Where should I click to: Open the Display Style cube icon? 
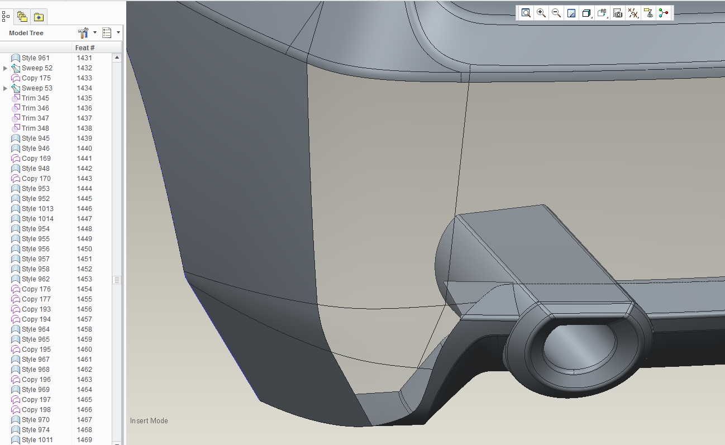coord(586,13)
